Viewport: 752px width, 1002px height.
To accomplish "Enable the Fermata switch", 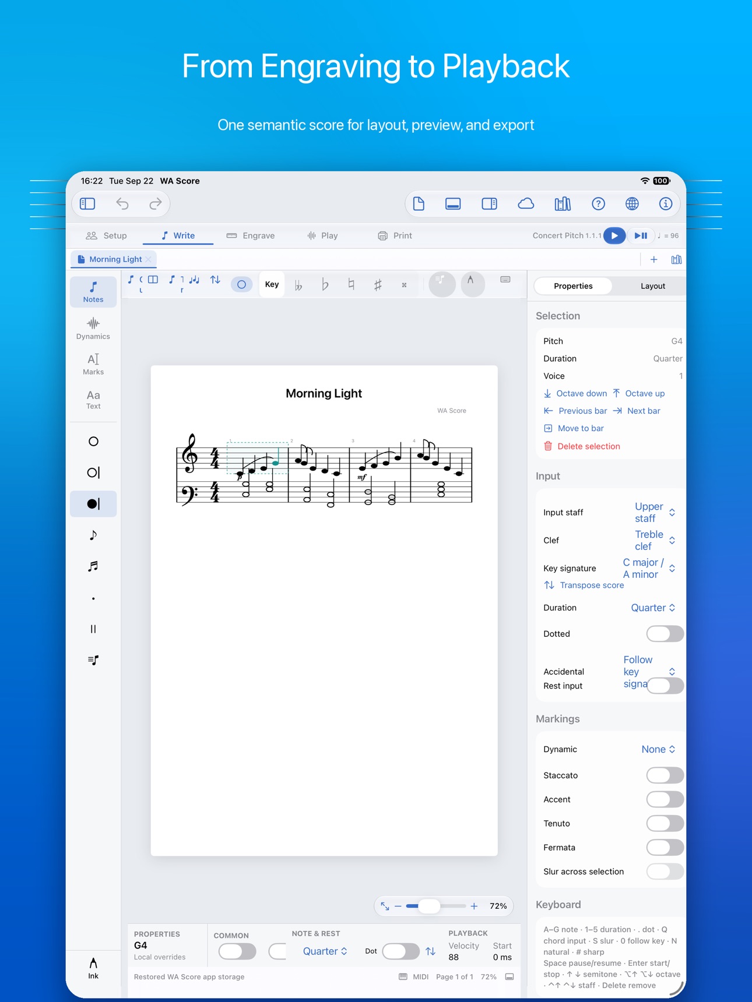I will (x=665, y=847).
